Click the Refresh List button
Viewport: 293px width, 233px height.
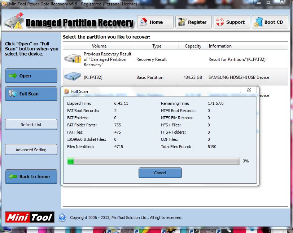[x=31, y=125]
